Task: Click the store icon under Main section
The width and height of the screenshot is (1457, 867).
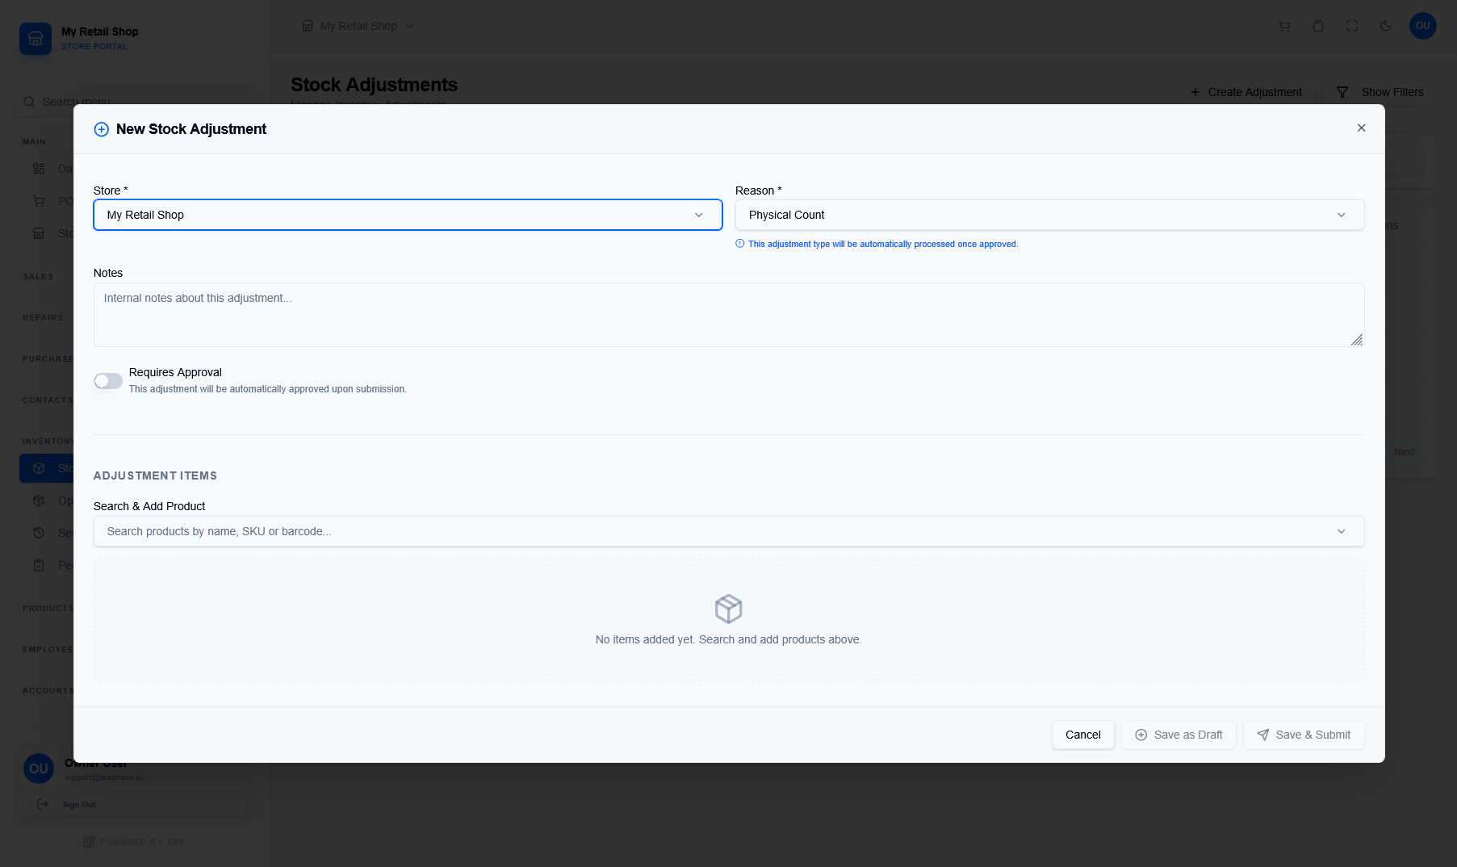Action: click(x=39, y=233)
